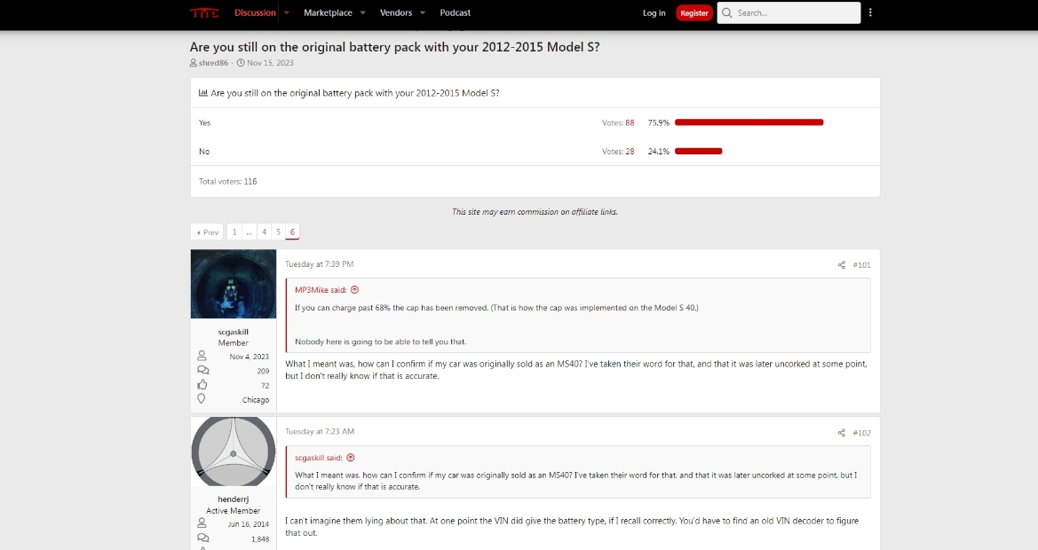Open the Discussion menu item
Viewport: 1038px width, 550px height.
[255, 12]
